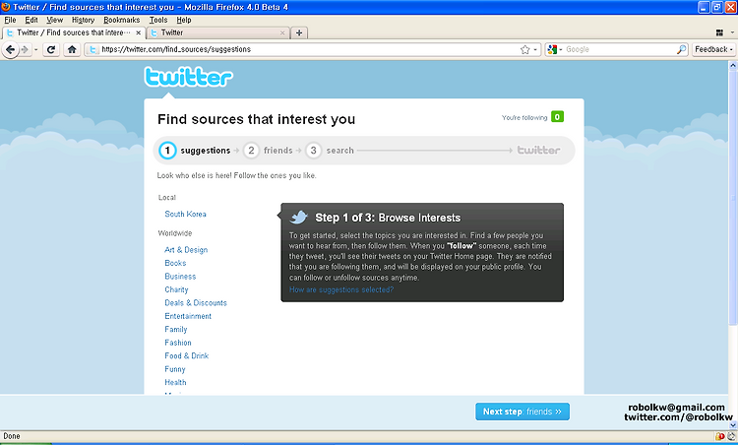738x445 pixels.
Task: Click the Twitter site favicon in address bar
Action: [93, 49]
